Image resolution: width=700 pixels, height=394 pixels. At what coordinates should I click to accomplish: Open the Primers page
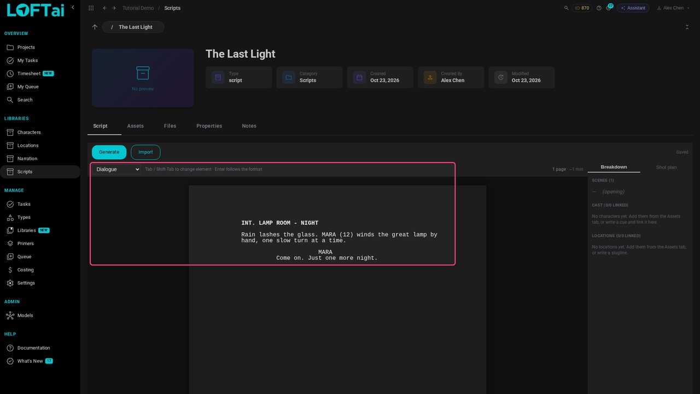click(x=40, y=244)
